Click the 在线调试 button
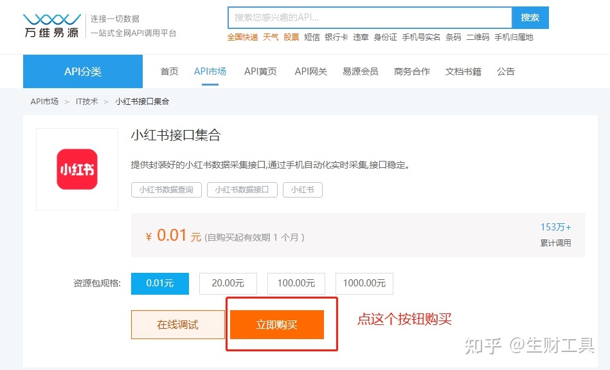This screenshot has height=370, width=610. [178, 324]
